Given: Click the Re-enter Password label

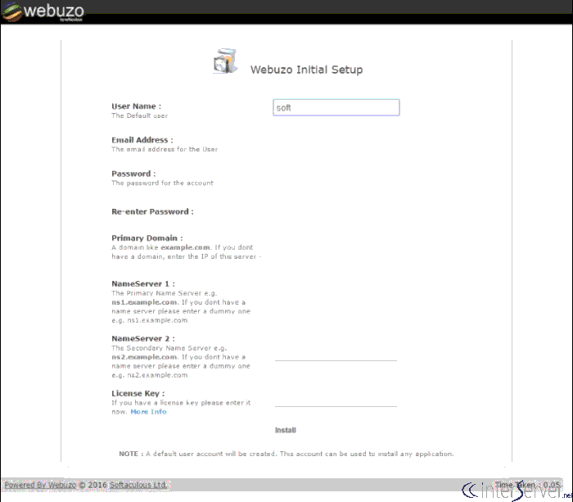Looking at the screenshot, I should click(x=152, y=212).
